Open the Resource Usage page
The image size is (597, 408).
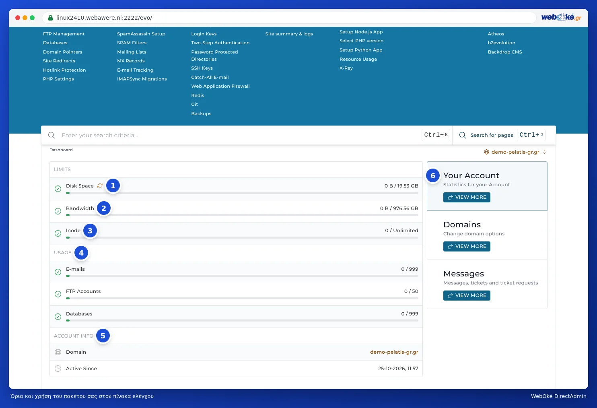(x=358, y=59)
